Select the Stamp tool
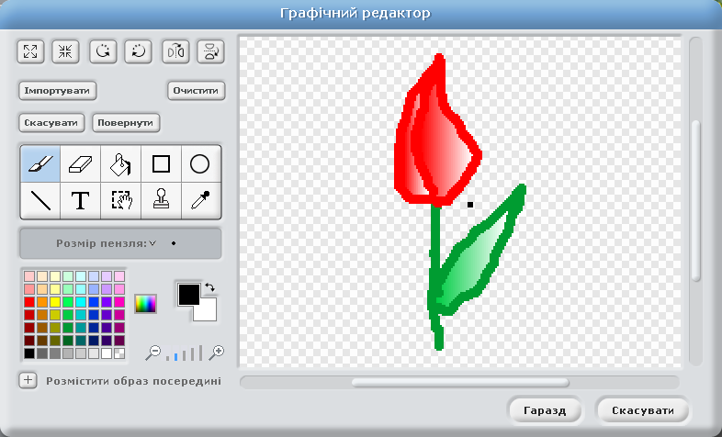This screenshot has height=437, width=722. click(x=161, y=200)
